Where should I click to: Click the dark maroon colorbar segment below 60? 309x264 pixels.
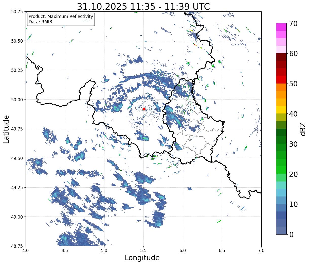click(x=281, y=57)
